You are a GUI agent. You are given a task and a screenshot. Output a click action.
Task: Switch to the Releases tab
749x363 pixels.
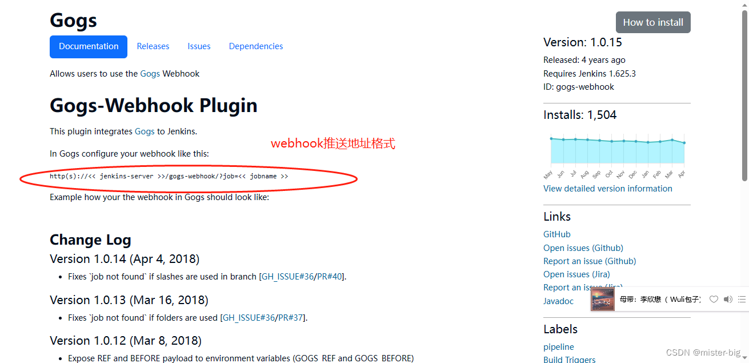coord(153,46)
